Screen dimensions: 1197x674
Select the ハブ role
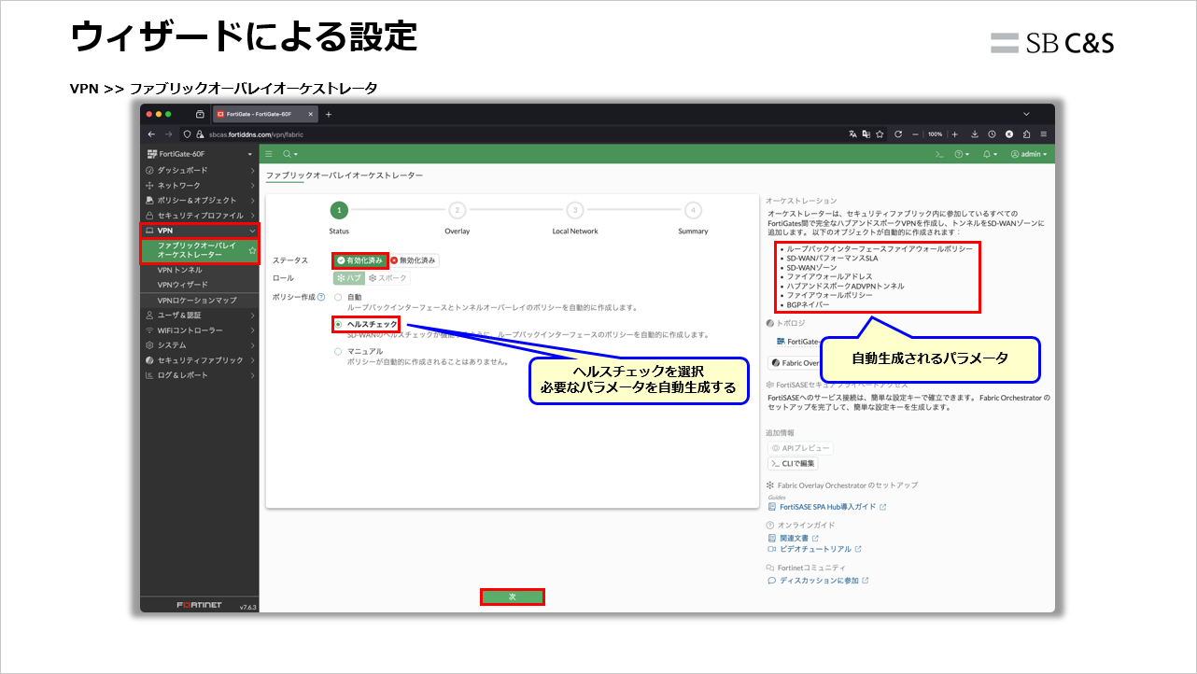click(349, 278)
